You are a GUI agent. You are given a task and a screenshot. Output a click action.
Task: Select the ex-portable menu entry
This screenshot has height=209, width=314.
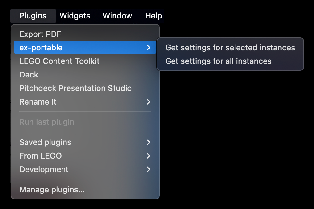[x=85, y=47]
